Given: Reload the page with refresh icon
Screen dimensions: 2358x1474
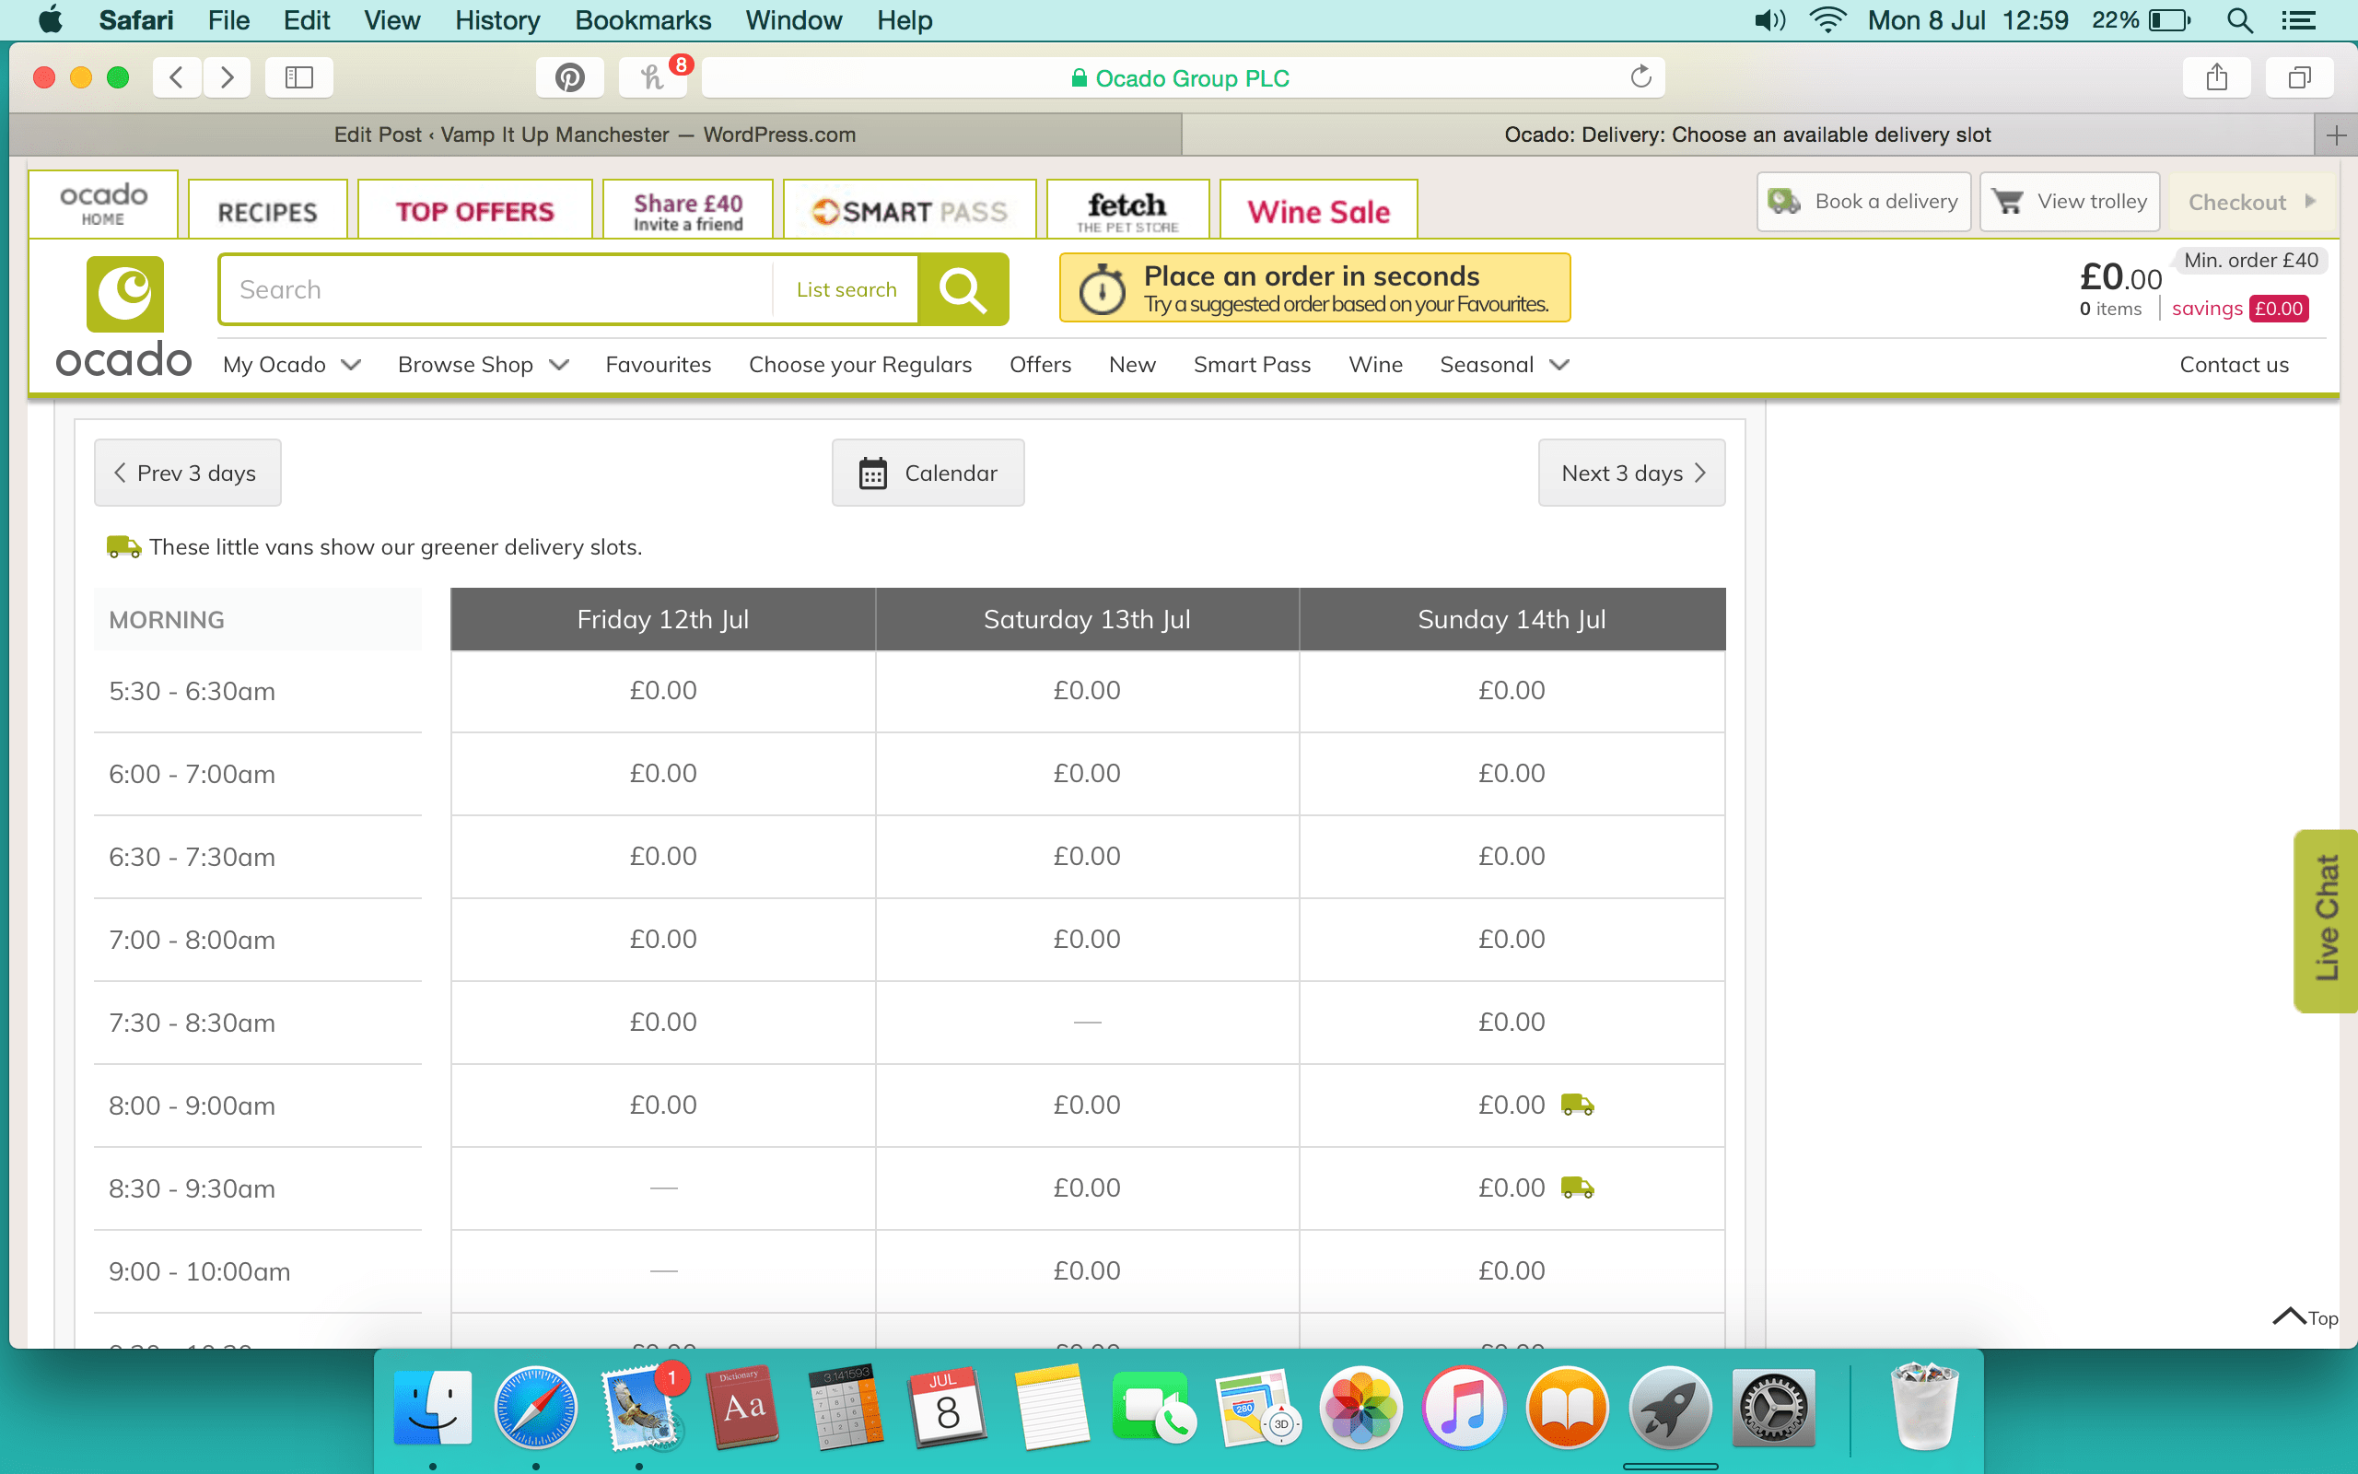Looking at the screenshot, I should 1640,77.
